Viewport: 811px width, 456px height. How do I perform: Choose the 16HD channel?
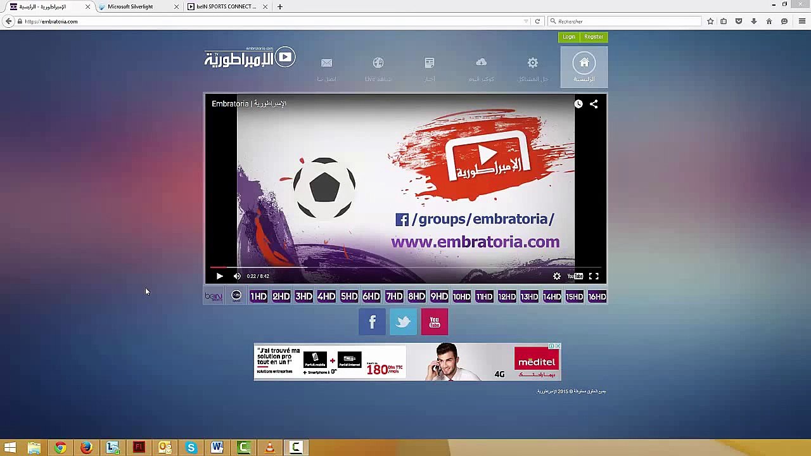[597, 296]
